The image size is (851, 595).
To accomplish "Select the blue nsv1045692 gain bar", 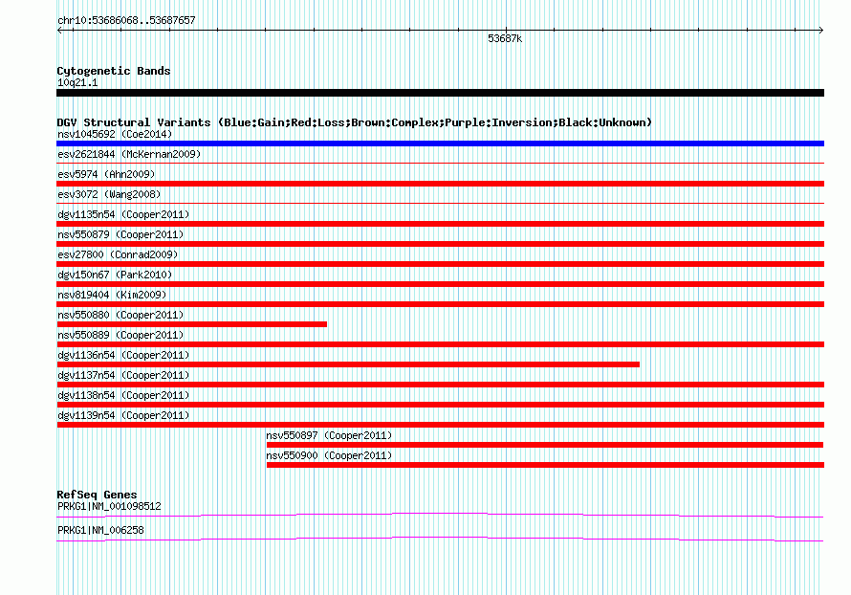I will (x=440, y=143).
